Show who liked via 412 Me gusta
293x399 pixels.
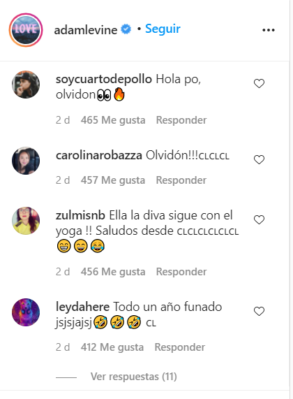[x=112, y=347]
